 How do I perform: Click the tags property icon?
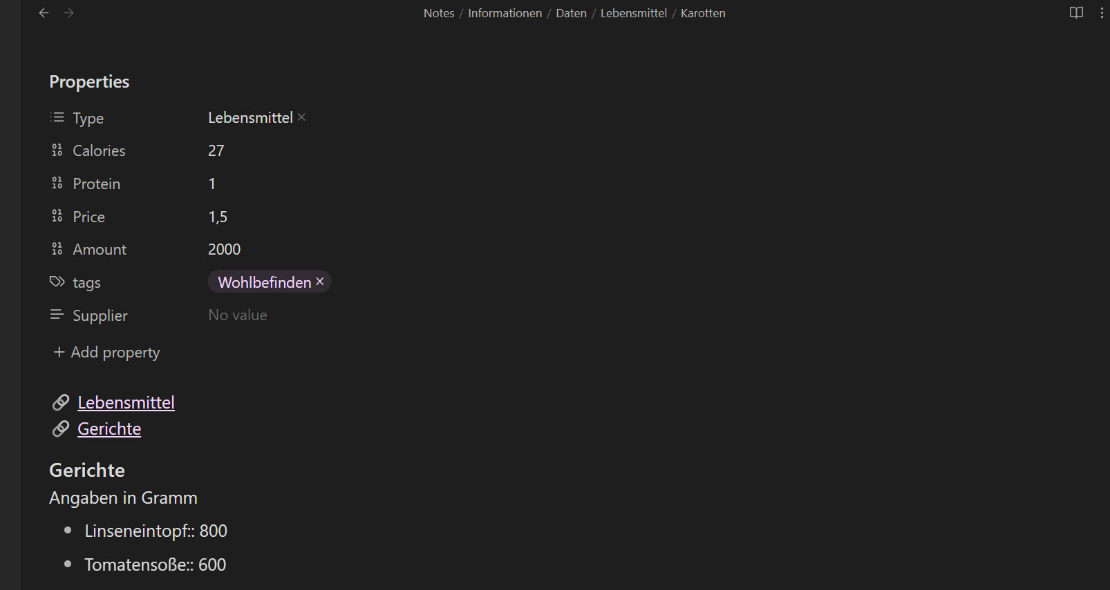(57, 282)
